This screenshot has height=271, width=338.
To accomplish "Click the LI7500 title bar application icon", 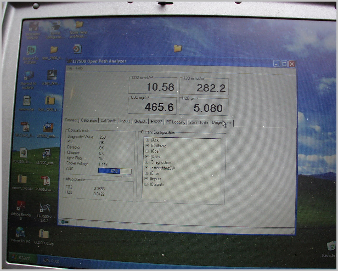I will pyautogui.click(x=69, y=61).
